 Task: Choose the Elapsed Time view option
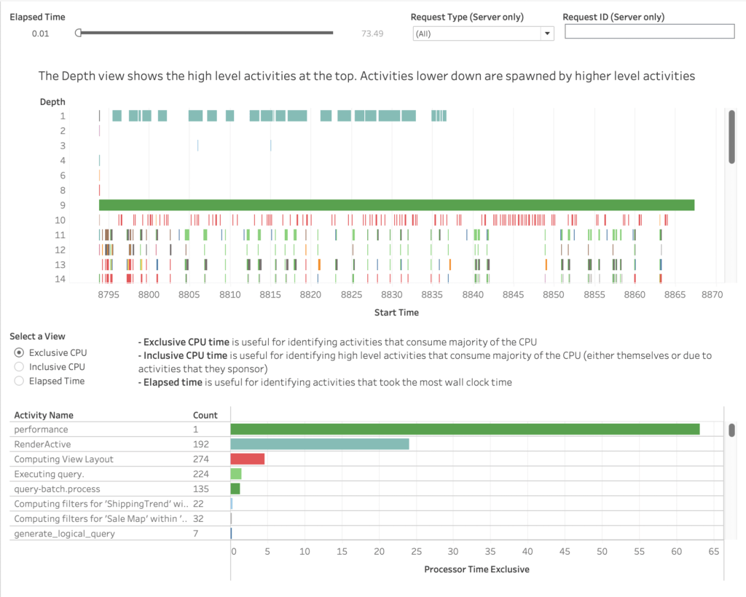point(20,381)
